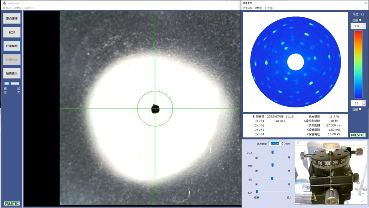Image resolution: width=369 pixels, height=208 pixels.
Task: Open ファイル menu in LaueCamera window
Action: (x=7, y=8)
